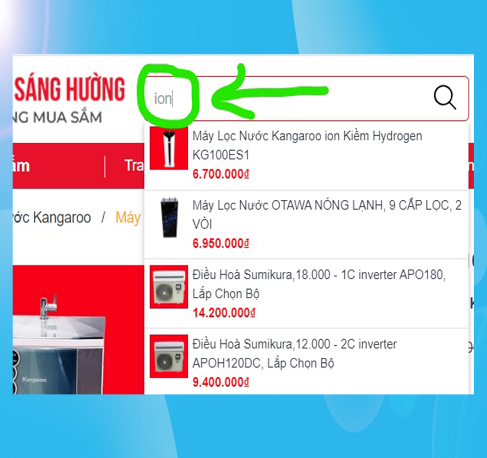Click the Kangaroo breadcrumb link
The height and width of the screenshot is (458, 487).
click(52, 218)
